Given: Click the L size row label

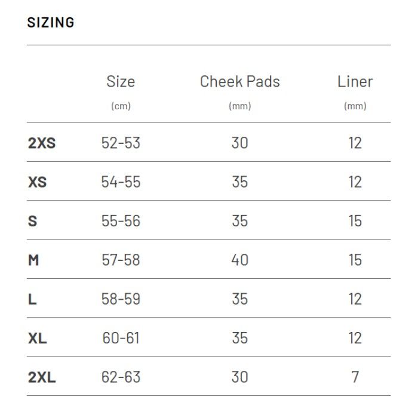Looking at the screenshot, I should (x=32, y=299).
